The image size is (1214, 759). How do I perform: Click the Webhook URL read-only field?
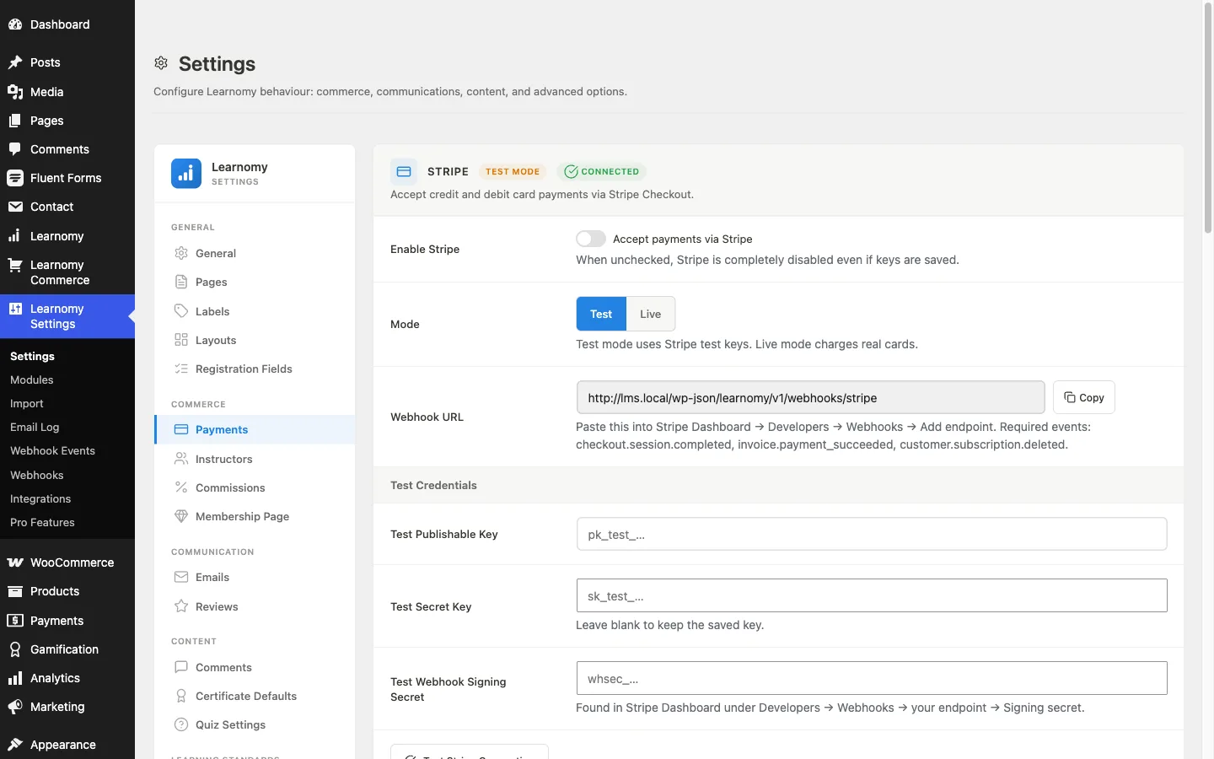(810, 397)
